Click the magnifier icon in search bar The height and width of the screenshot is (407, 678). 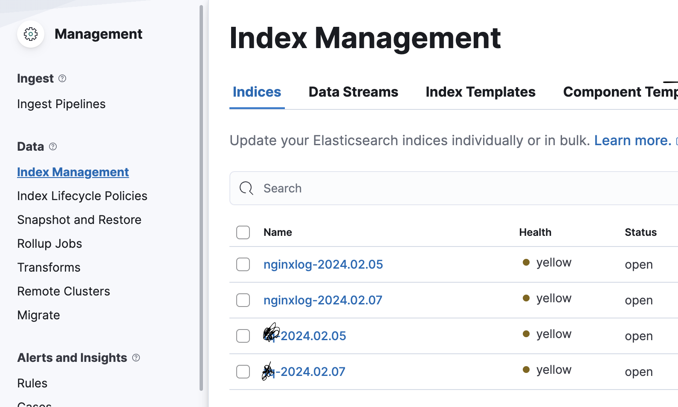[x=246, y=188]
